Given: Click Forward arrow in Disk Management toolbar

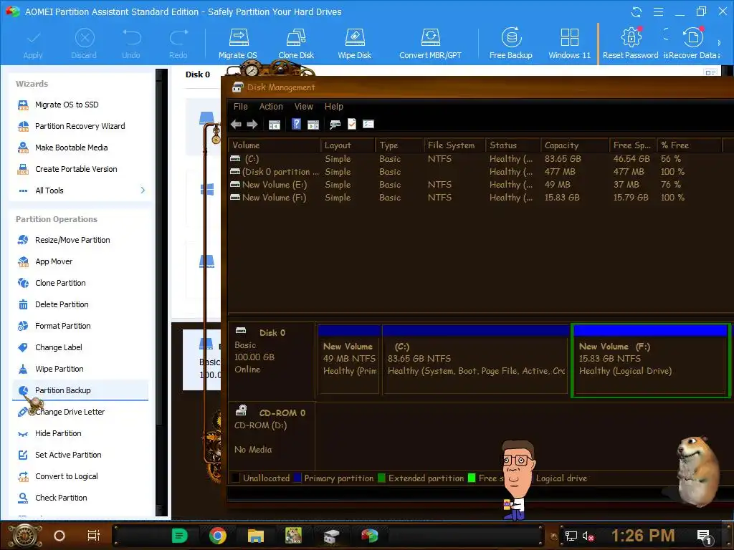Looking at the screenshot, I should tap(252, 125).
